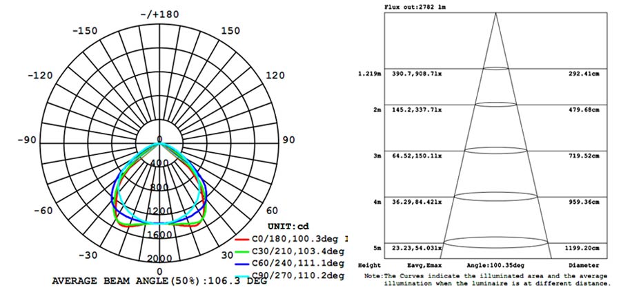Select the 150 angle label
Viewport: 621px width, 294px height.
tap(230, 31)
